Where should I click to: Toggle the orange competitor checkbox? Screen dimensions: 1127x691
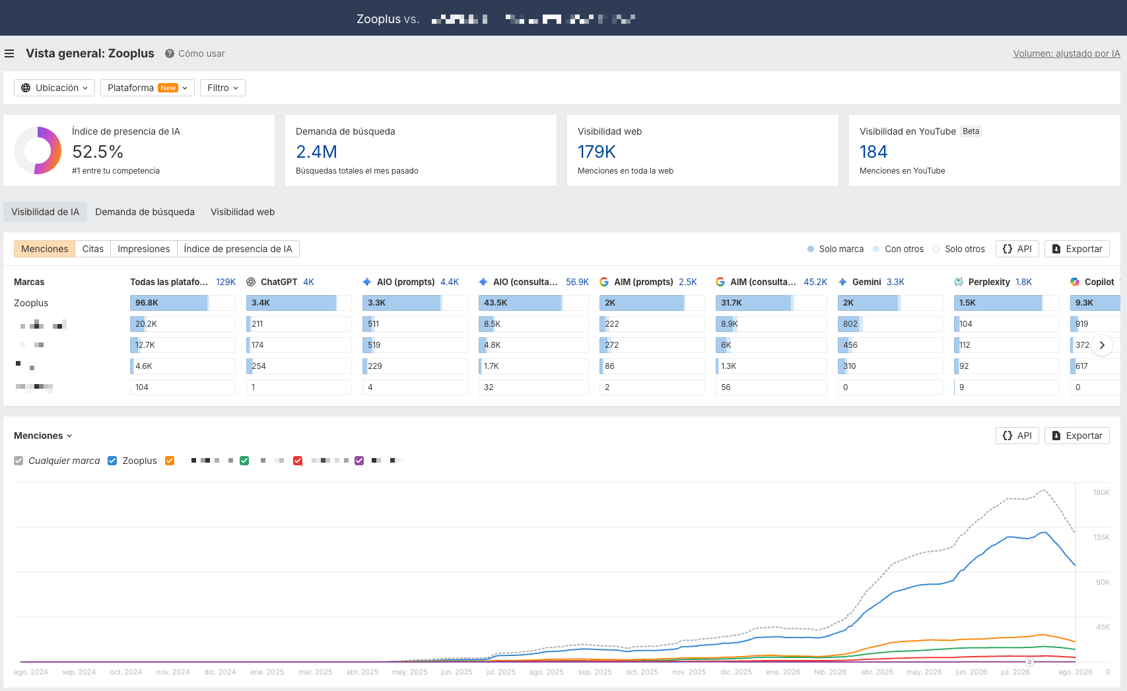[170, 461]
